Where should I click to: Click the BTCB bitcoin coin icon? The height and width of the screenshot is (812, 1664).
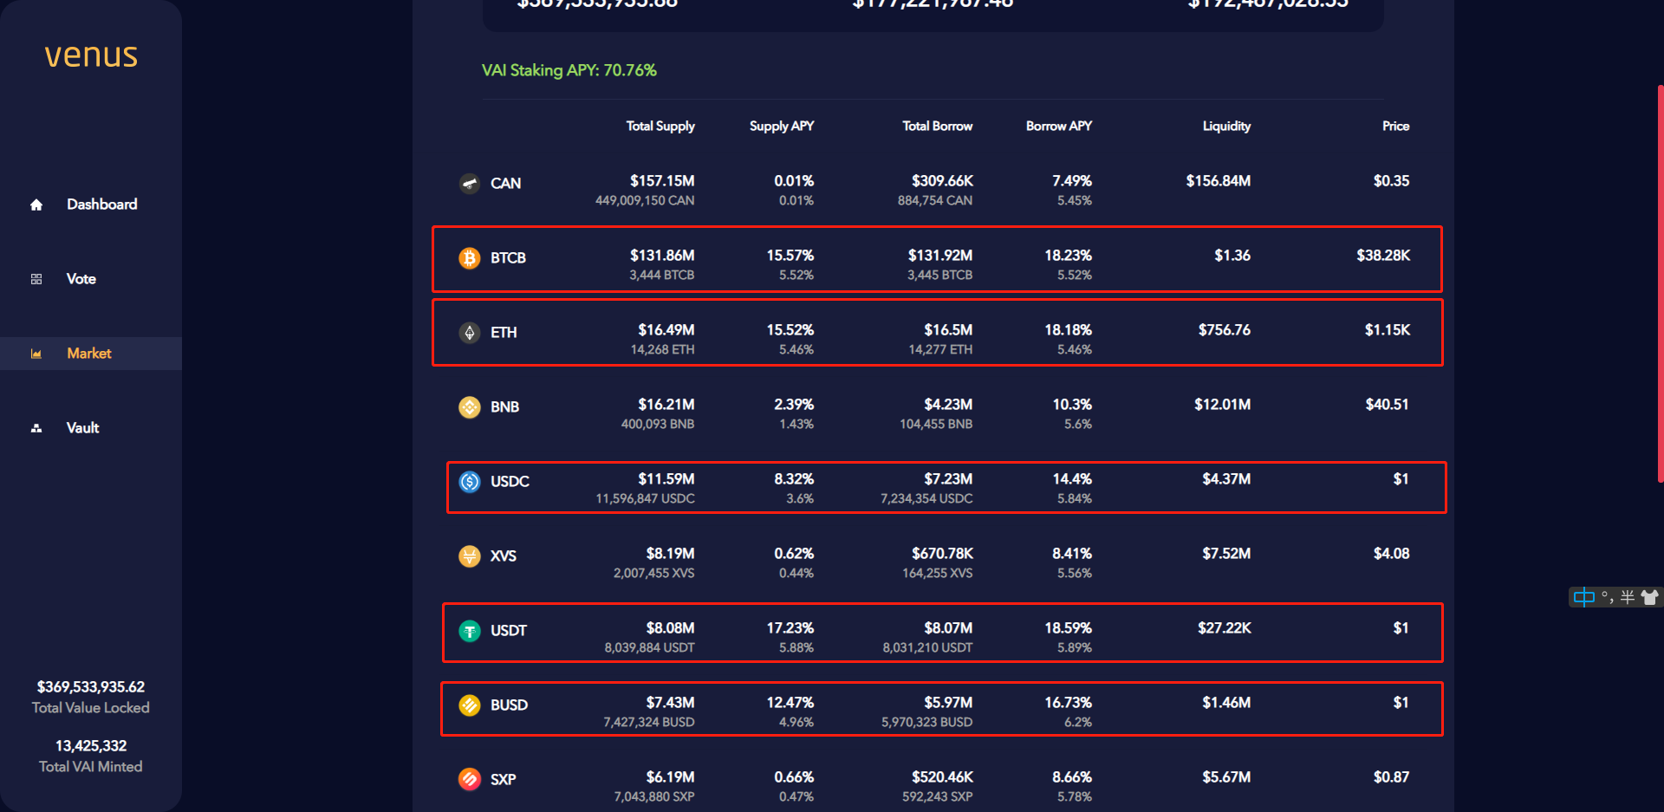(470, 258)
